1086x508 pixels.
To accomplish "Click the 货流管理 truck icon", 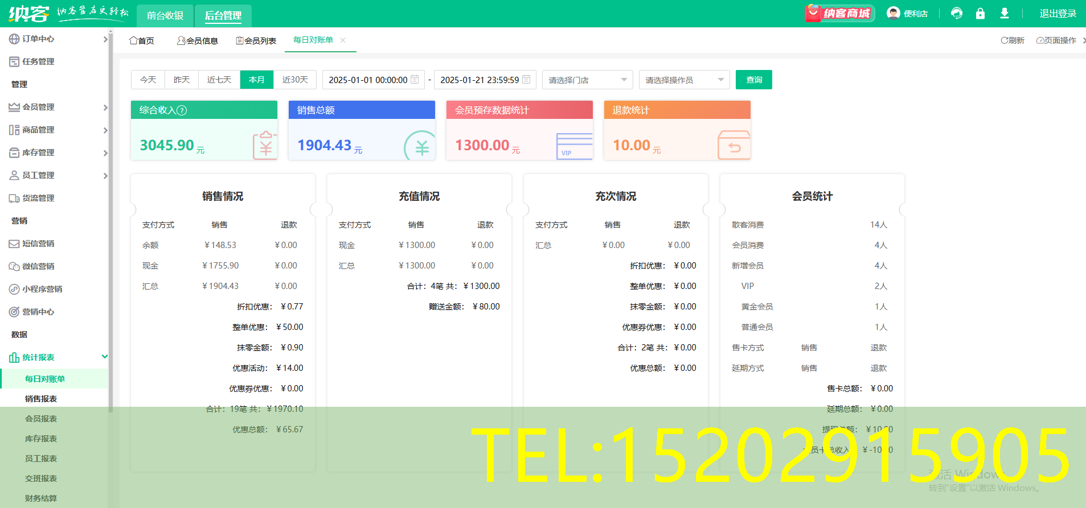I will (x=14, y=198).
